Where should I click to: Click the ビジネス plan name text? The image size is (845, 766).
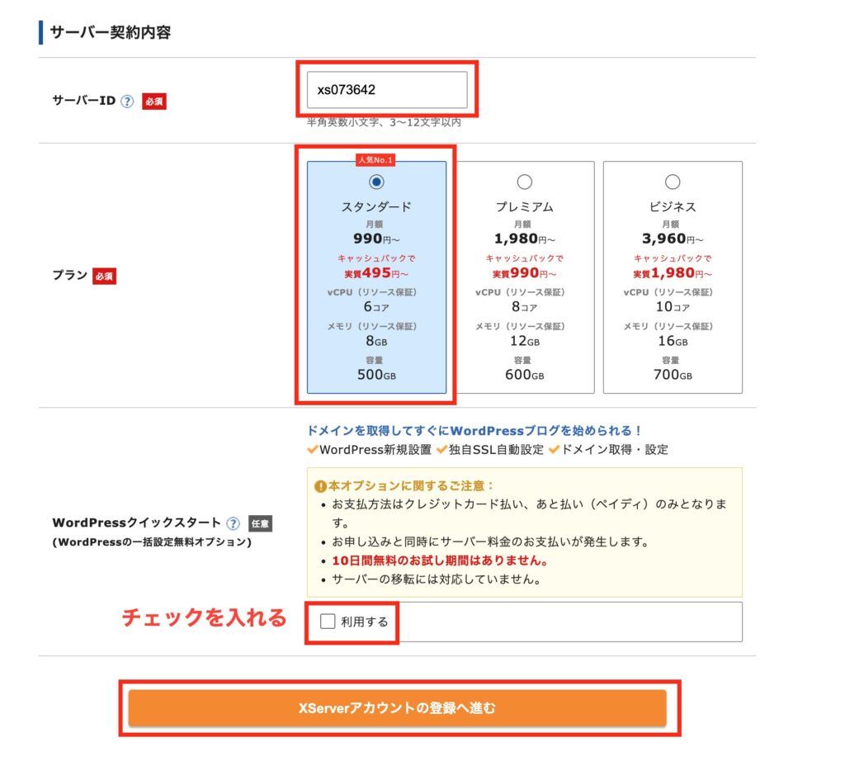[x=673, y=207]
